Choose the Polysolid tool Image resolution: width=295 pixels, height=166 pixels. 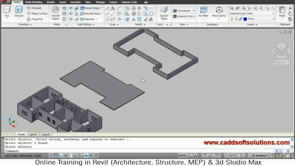pos(34,8)
